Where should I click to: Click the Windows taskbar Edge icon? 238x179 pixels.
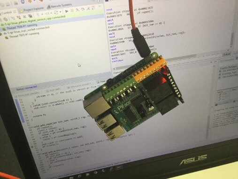(80, 176)
